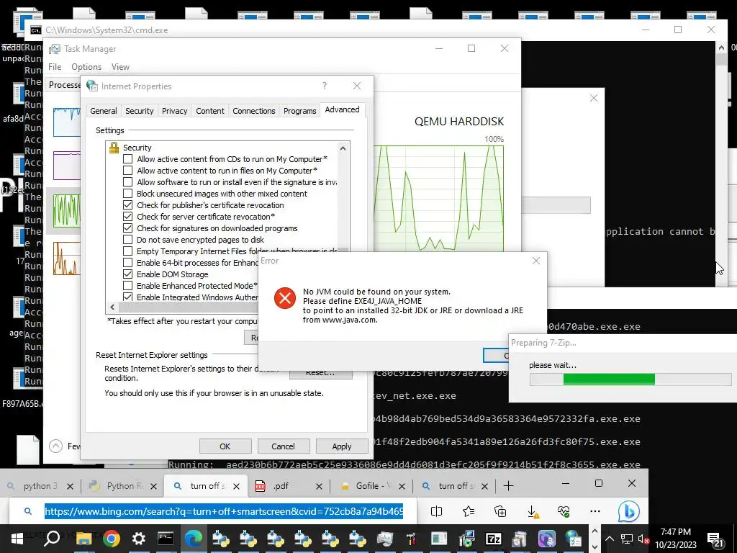Viewport: 737px width, 553px height.
Task: Switch to Privacy tab in Internet Properties
Action: 174,111
